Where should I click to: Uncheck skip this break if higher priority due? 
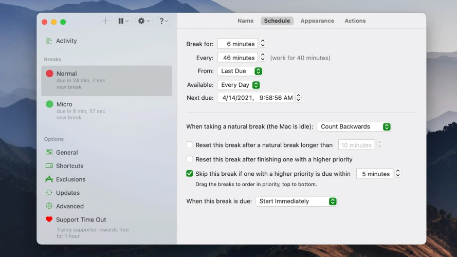click(190, 174)
